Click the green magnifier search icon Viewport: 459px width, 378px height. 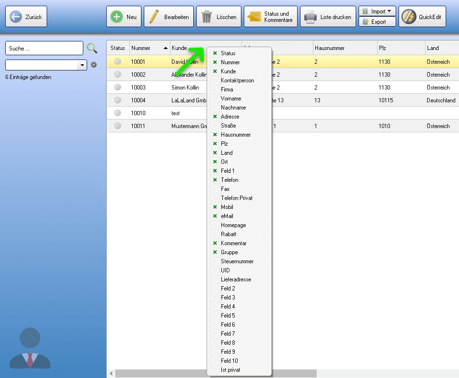92,48
